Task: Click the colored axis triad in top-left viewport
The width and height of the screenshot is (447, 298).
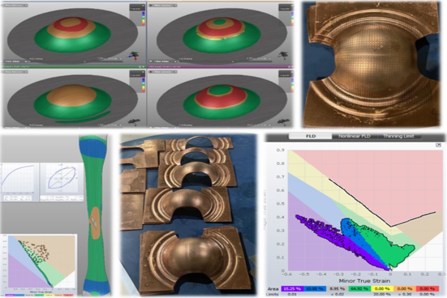Action: tap(134, 55)
